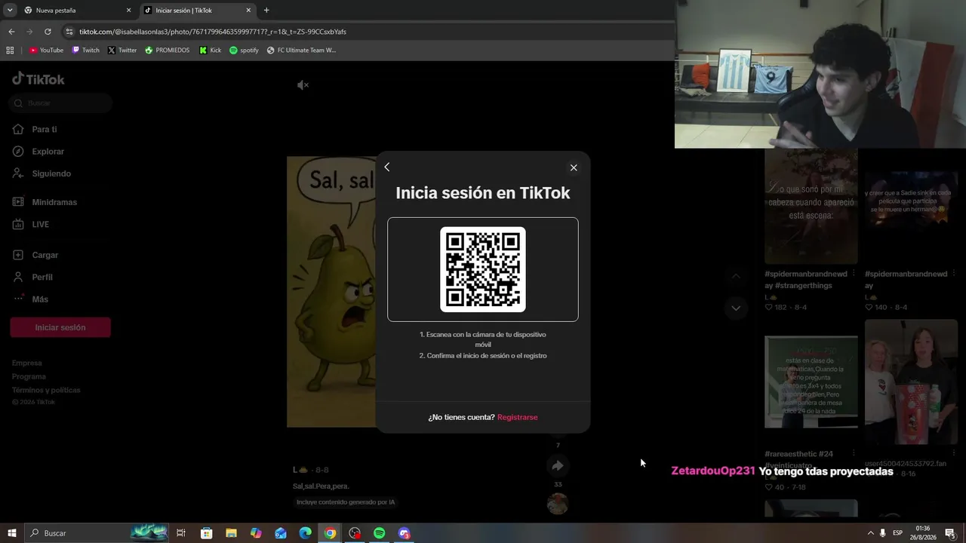
Task: Open the FC Ultimate Team bookmark
Action: pos(301,51)
